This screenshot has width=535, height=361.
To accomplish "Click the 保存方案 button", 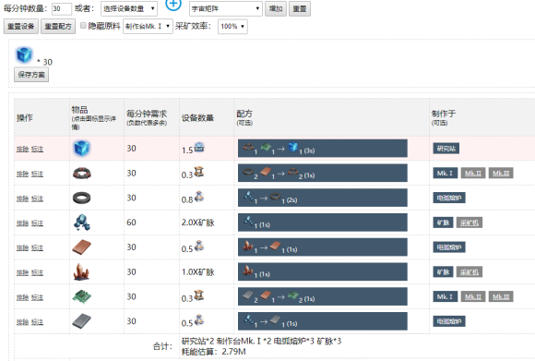I will pos(31,75).
